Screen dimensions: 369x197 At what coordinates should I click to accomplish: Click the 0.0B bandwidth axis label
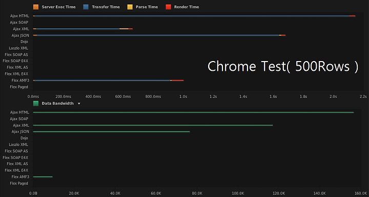coord(33,193)
